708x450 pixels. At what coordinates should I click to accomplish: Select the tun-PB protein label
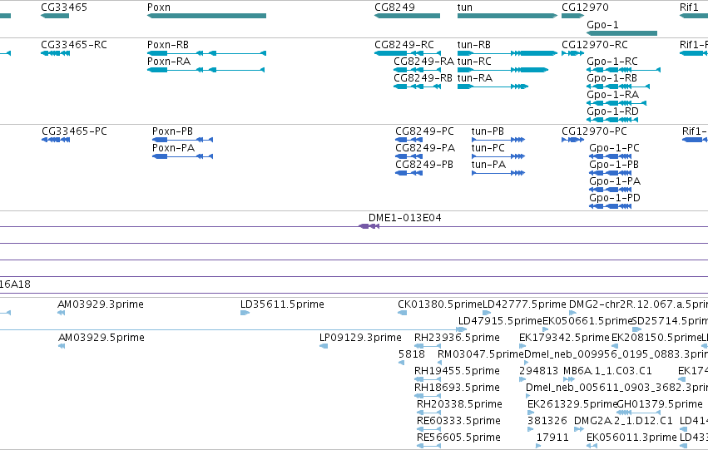click(x=488, y=131)
